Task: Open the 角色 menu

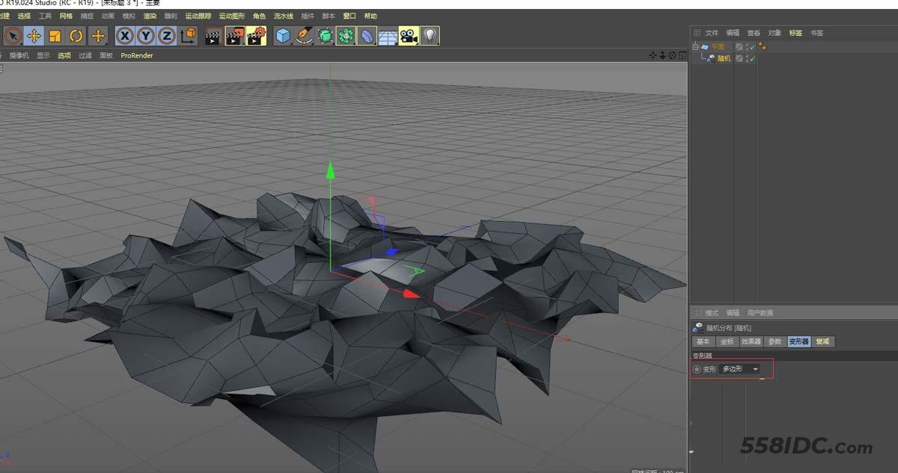Action: (x=259, y=16)
